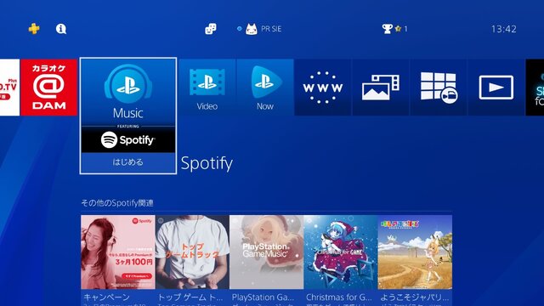Open the PR SIE profile avatar
544x306 pixels.
click(252, 29)
